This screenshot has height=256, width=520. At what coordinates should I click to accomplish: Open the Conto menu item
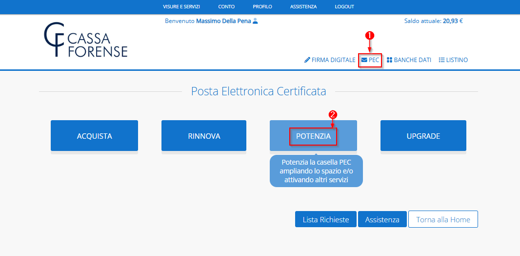[226, 7]
